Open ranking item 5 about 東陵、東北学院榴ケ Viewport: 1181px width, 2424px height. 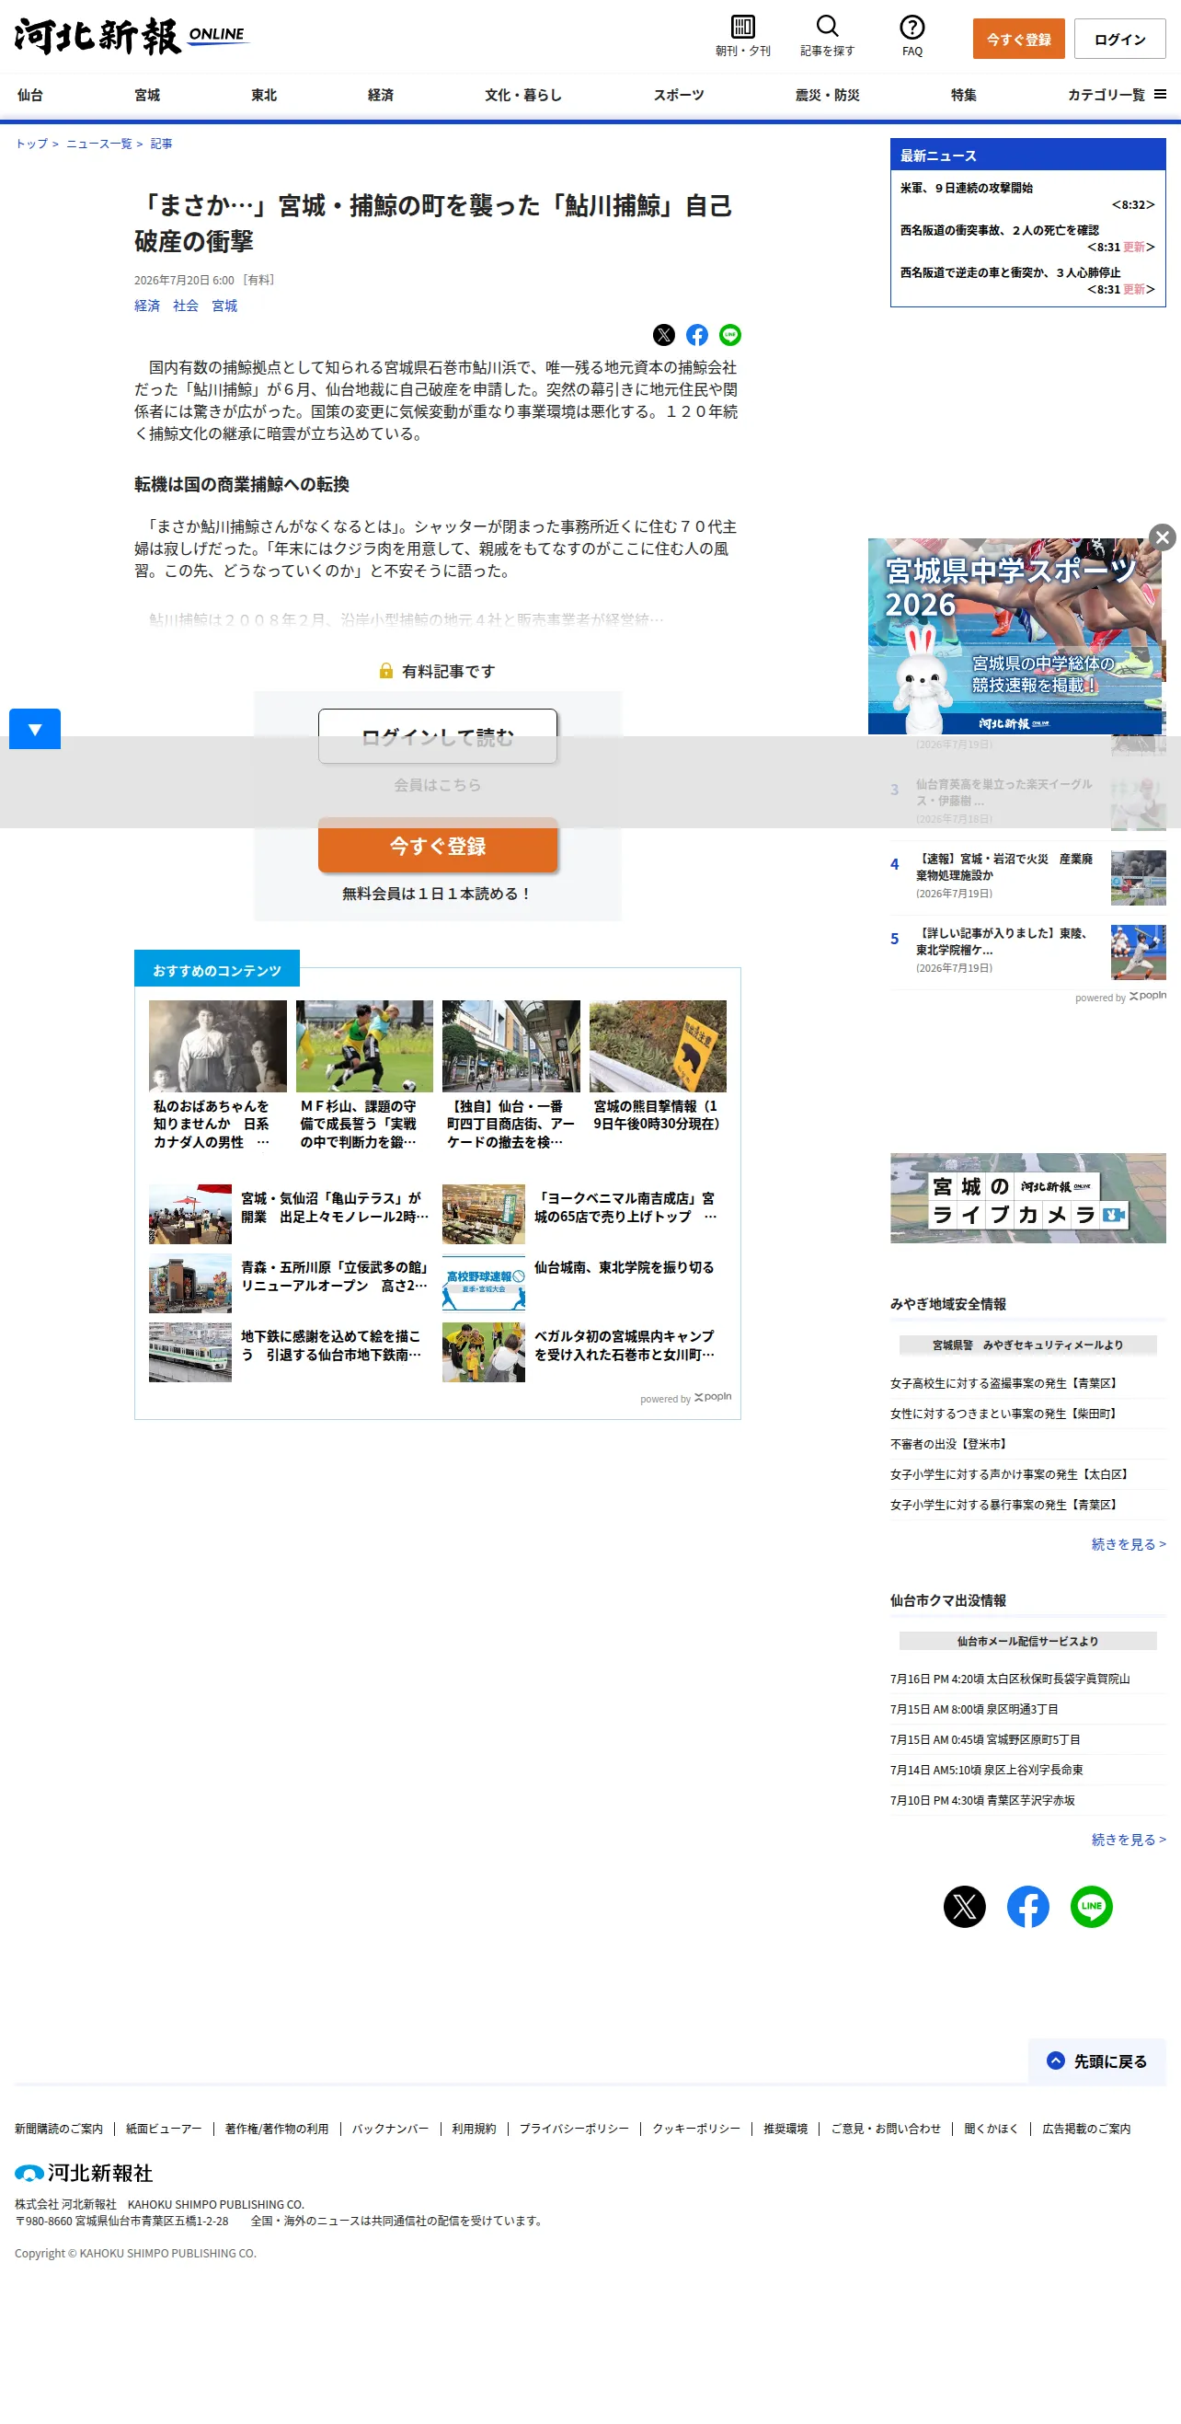click(x=1027, y=952)
